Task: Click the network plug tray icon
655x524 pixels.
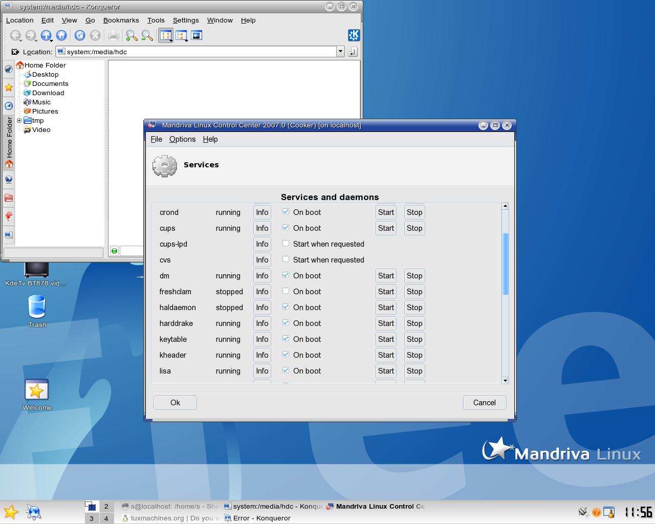Action: [583, 512]
